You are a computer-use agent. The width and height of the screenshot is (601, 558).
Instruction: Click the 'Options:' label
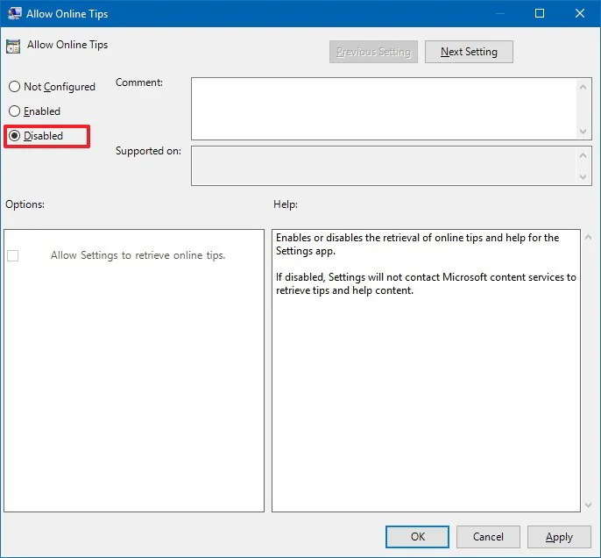coord(25,204)
